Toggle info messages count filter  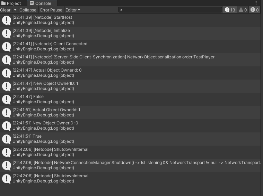[x=230, y=10]
